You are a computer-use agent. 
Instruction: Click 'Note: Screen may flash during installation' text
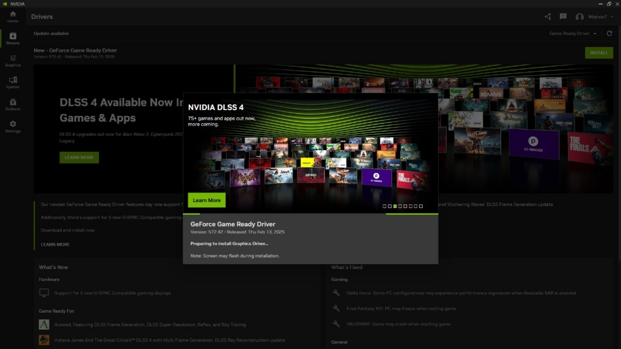[x=235, y=256]
